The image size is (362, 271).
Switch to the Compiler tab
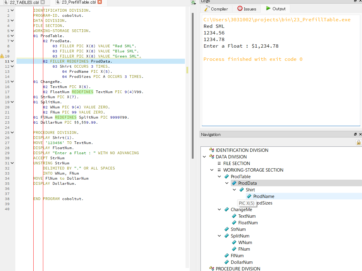click(216, 9)
